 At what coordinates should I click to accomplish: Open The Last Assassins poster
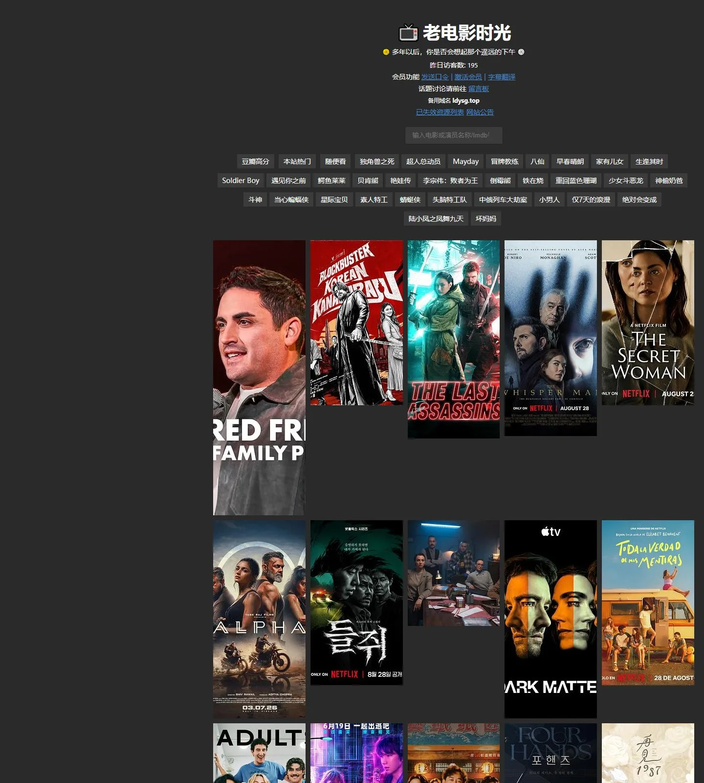(x=454, y=339)
